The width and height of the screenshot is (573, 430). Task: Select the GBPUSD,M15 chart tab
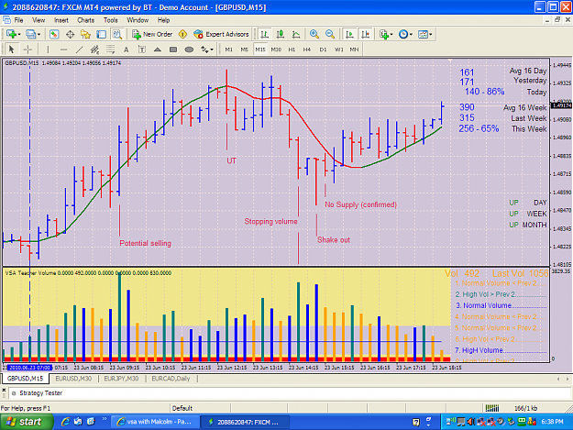click(x=25, y=379)
